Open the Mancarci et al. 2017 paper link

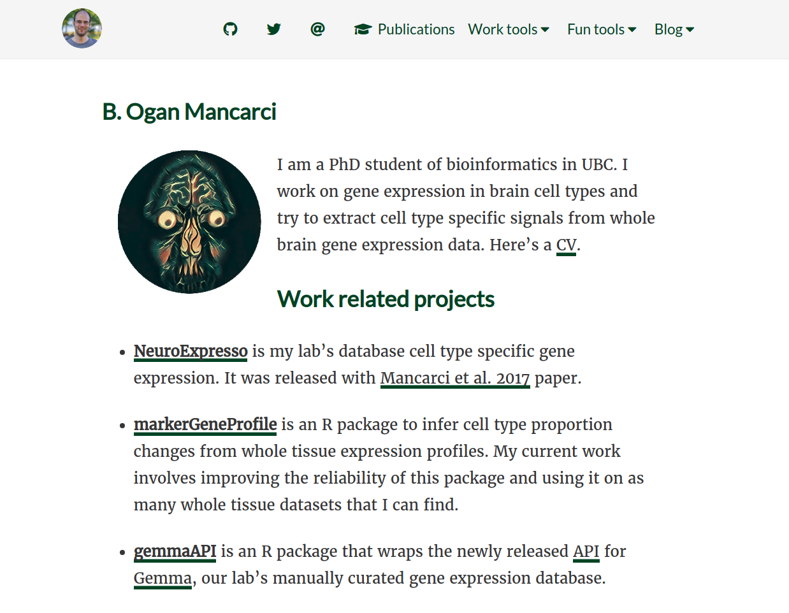[x=455, y=378]
